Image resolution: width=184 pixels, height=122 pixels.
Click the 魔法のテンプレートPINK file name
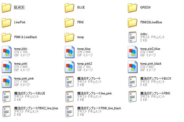[155, 93]
